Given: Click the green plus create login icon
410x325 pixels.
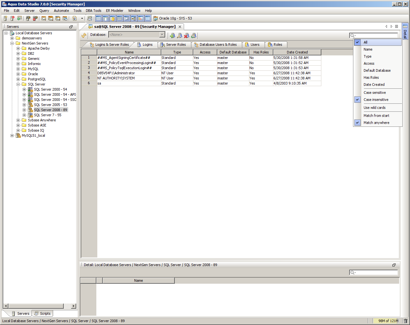Looking at the screenshot, I should 173,35.
